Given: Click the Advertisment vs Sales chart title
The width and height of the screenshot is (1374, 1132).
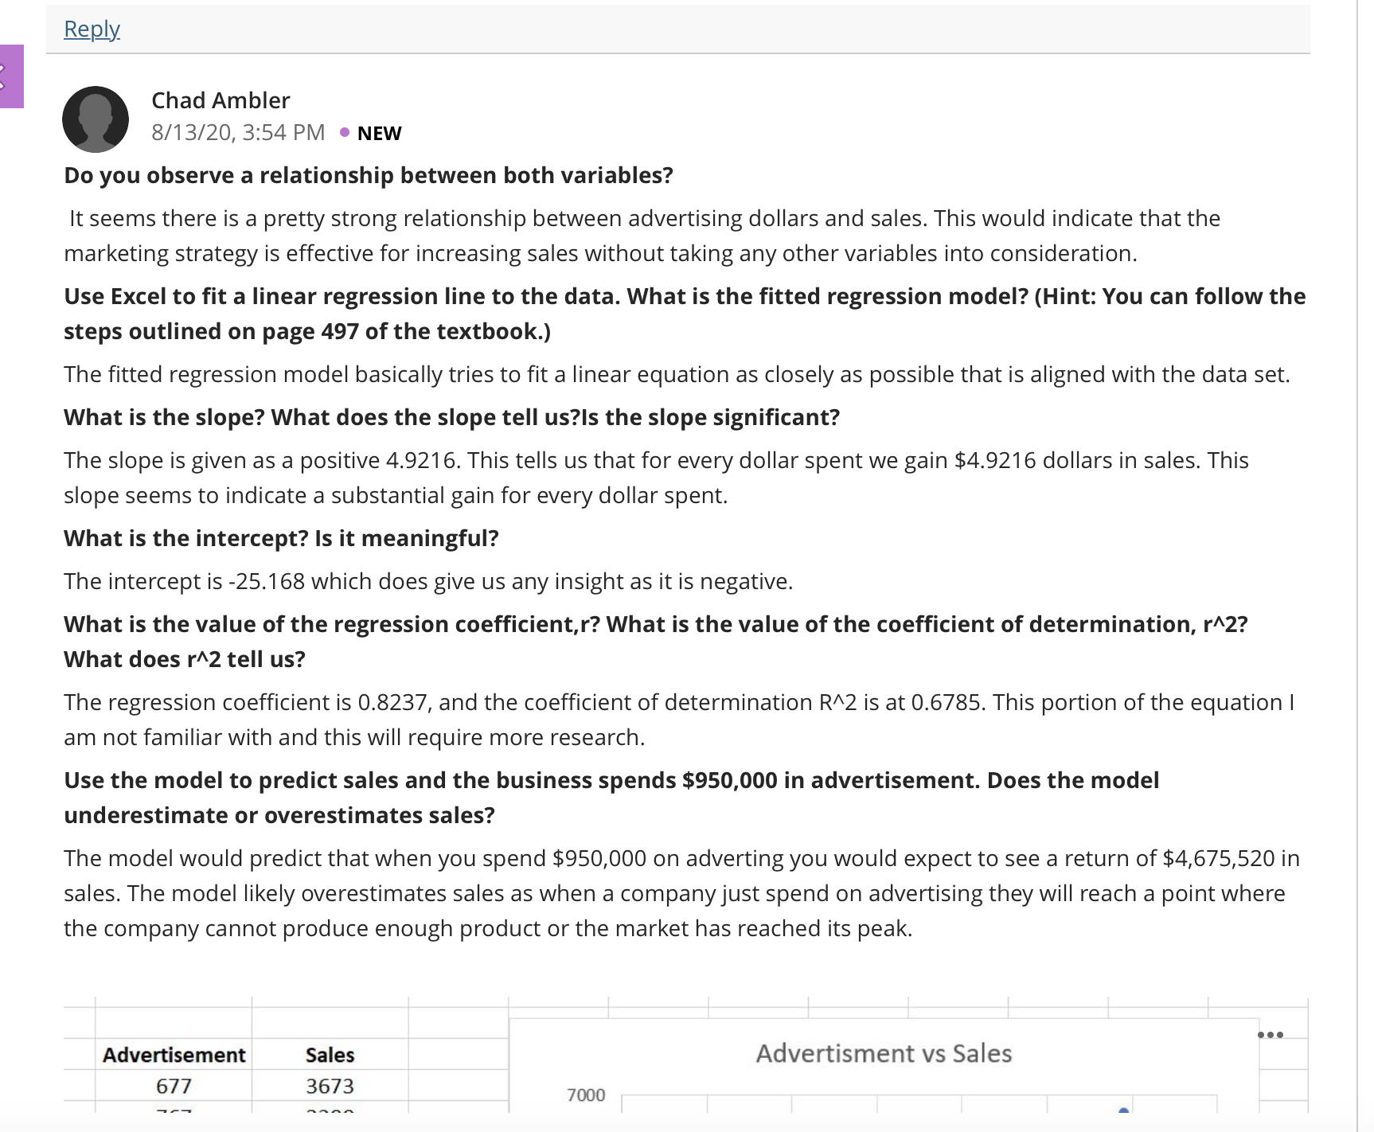Looking at the screenshot, I should click(884, 1053).
